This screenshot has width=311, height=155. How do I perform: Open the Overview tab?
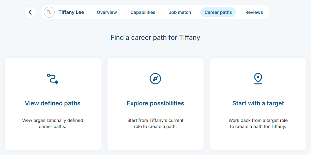pos(107,12)
